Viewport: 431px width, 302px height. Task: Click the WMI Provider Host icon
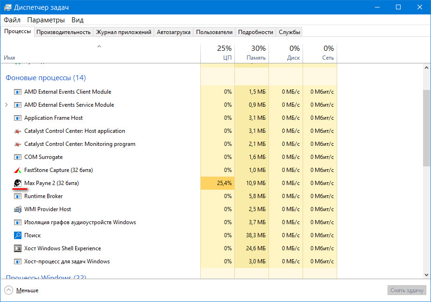(18, 209)
